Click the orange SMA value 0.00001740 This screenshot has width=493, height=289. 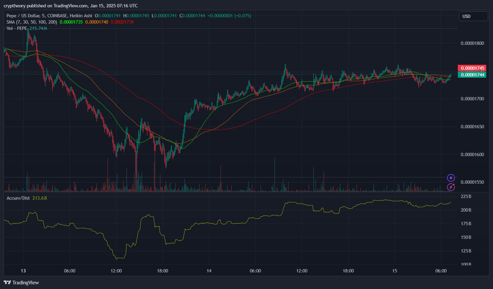pos(97,22)
